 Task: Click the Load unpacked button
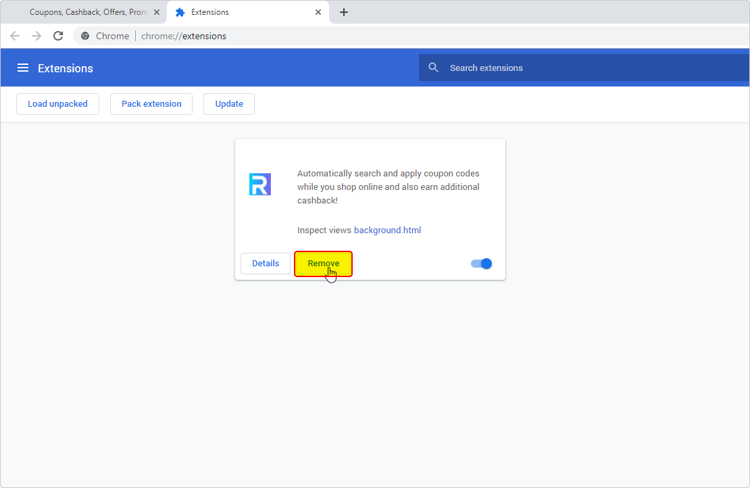(57, 104)
